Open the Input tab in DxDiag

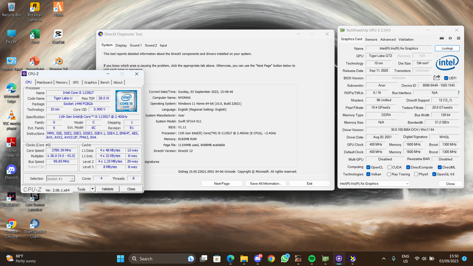tap(163, 45)
